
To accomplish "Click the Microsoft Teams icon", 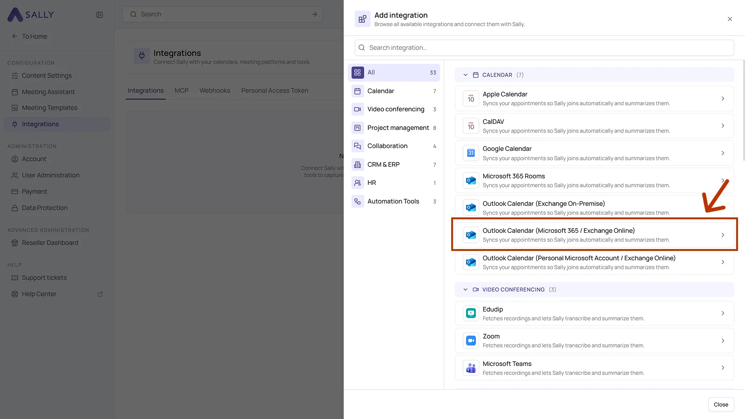I will 471,368.
